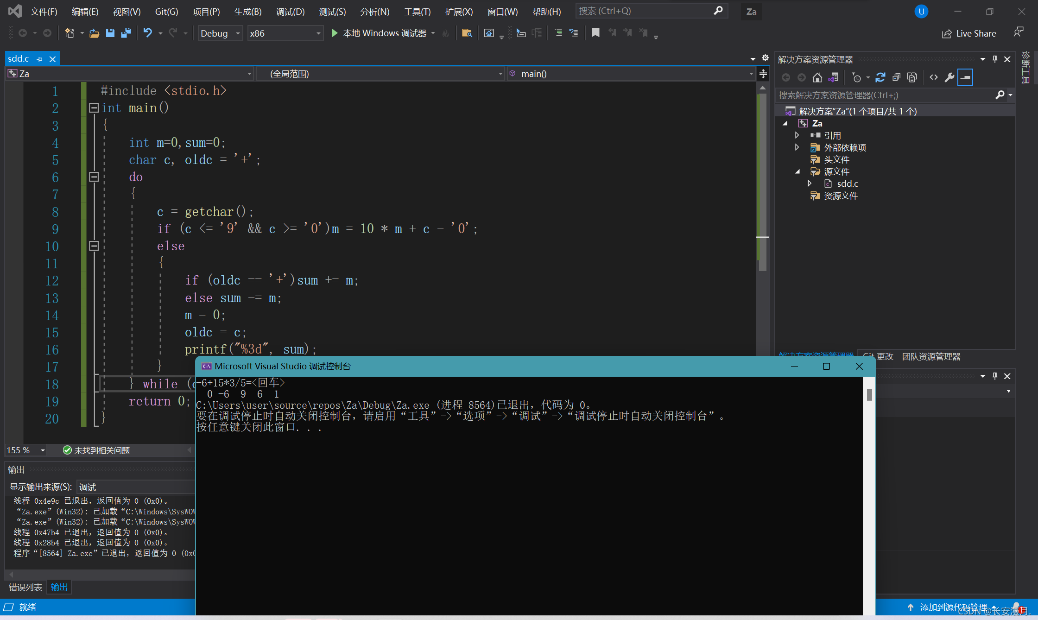Start the 本地 Windows 调试器 green play button
Viewport: 1038px width, 620px height.
pyautogui.click(x=335, y=33)
